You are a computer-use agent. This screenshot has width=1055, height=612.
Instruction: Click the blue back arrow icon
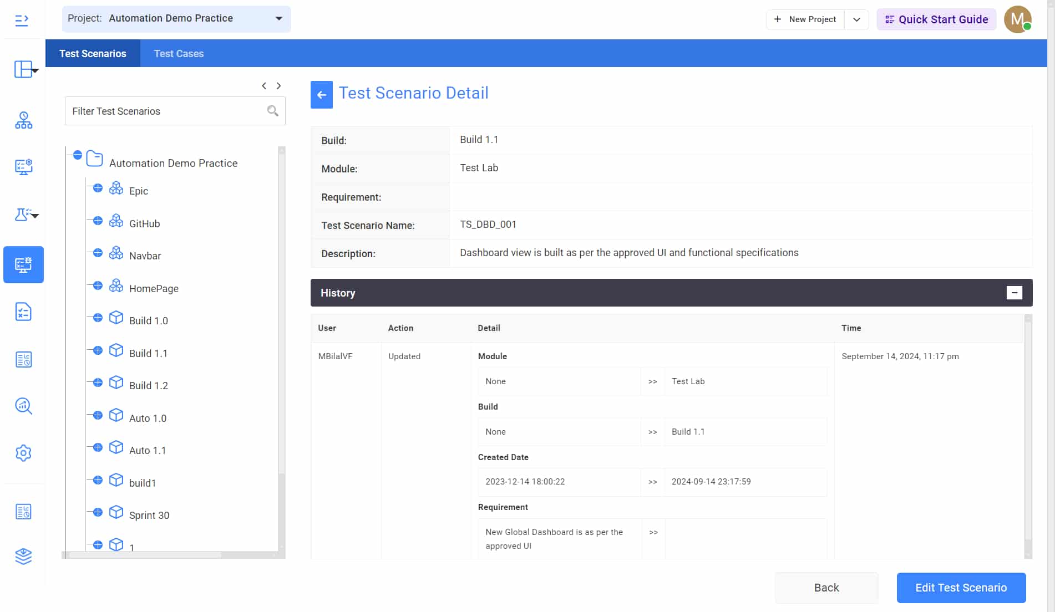click(x=321, y=95)
